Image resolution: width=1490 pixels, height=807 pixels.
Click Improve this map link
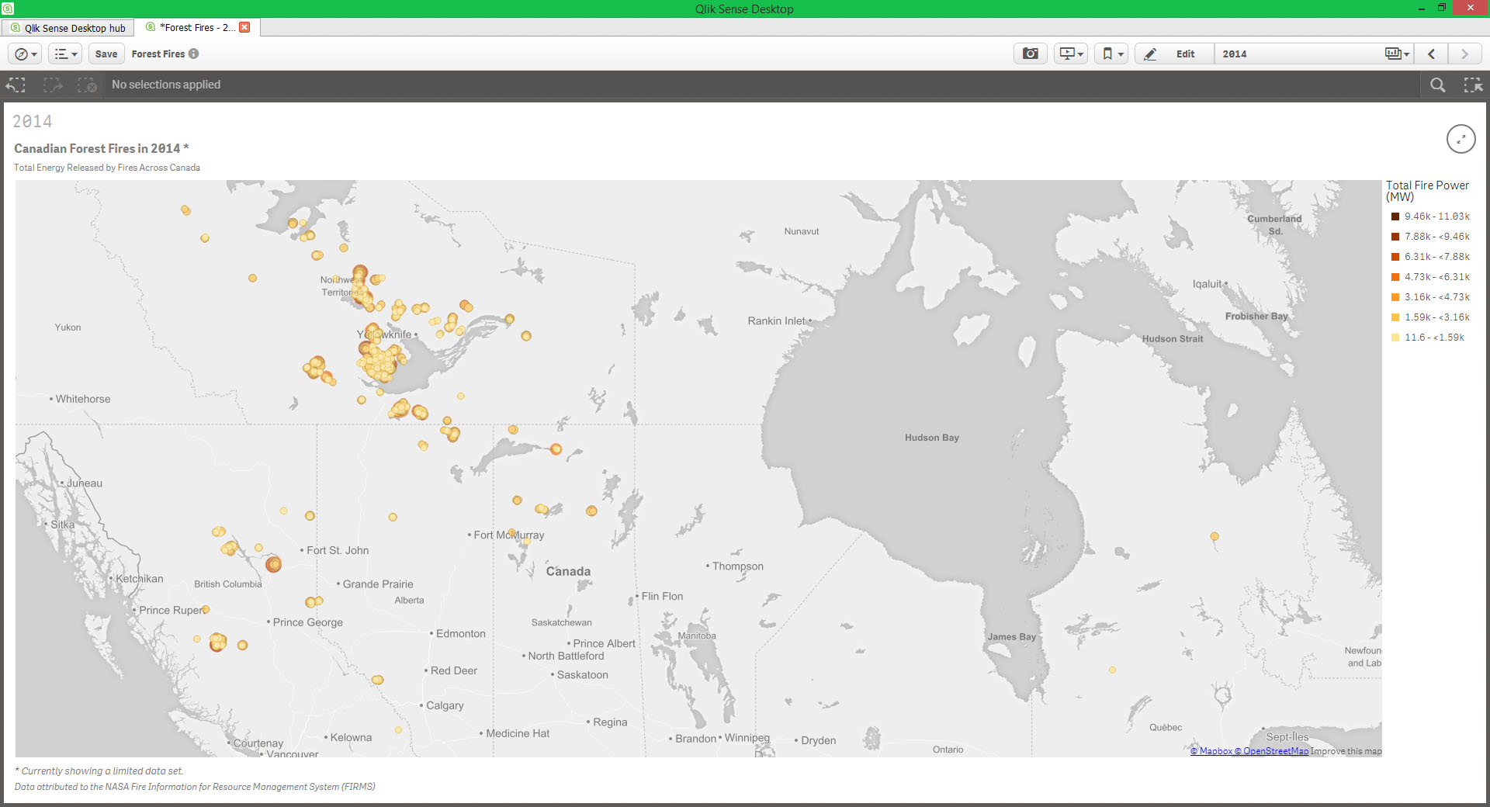point(1346,751)
